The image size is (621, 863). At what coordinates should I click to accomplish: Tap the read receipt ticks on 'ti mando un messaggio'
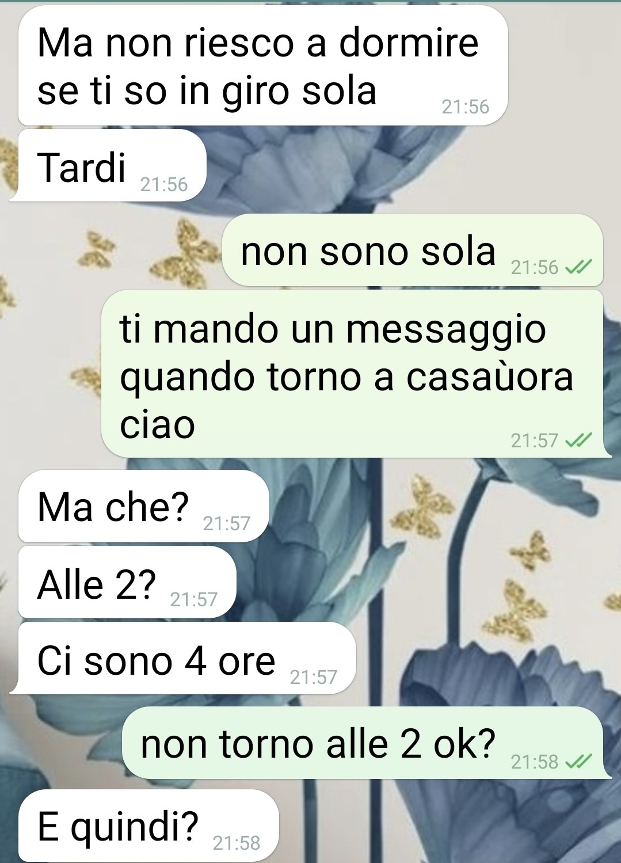point(578,440)
